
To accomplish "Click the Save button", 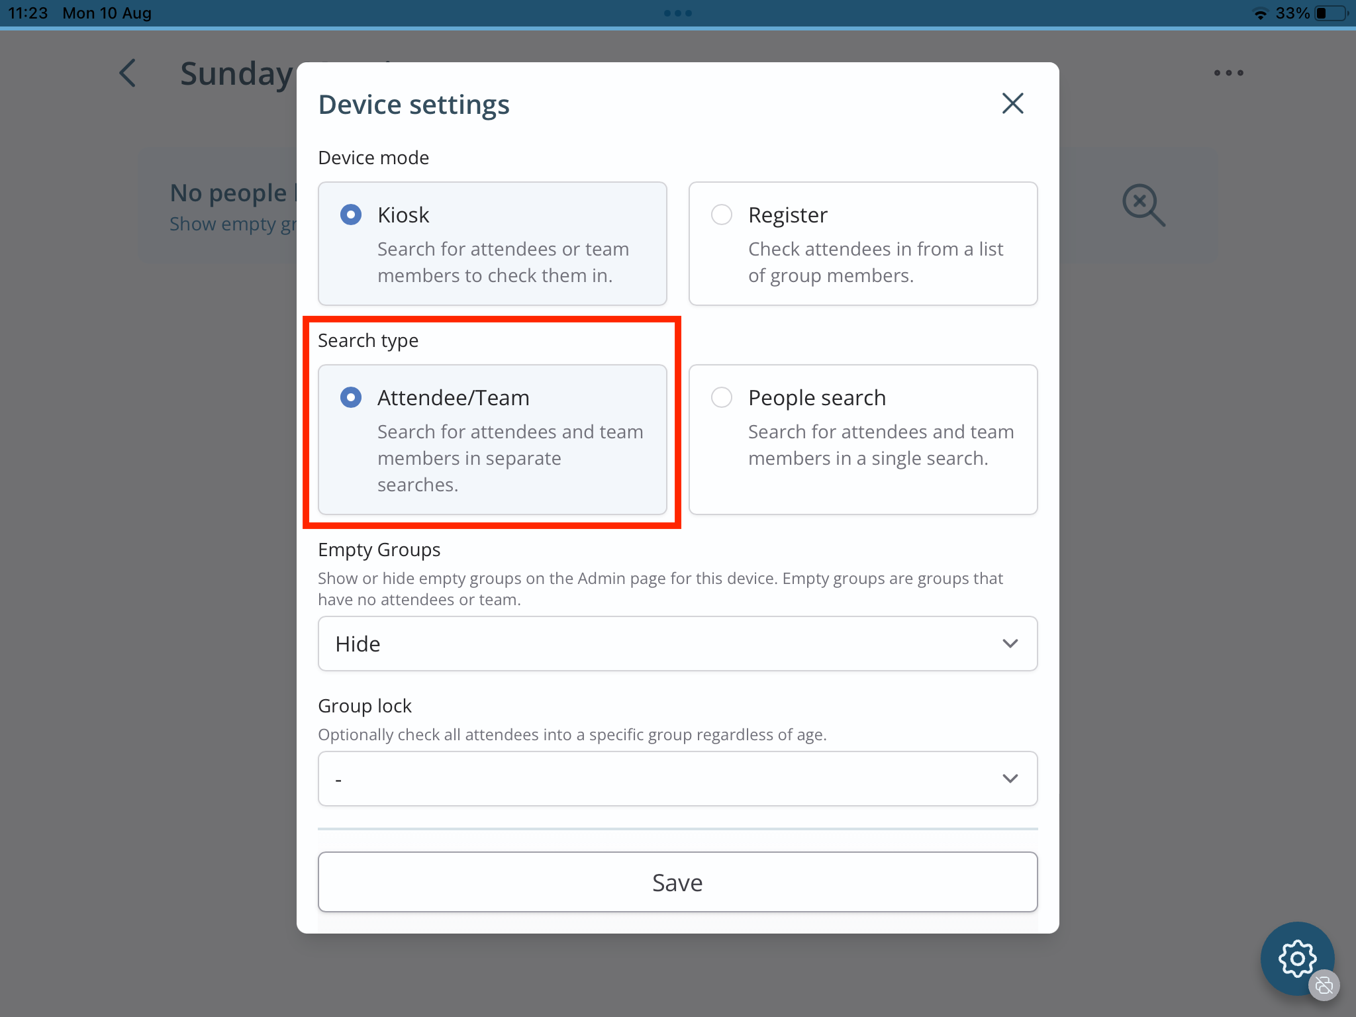I will 677,882.
